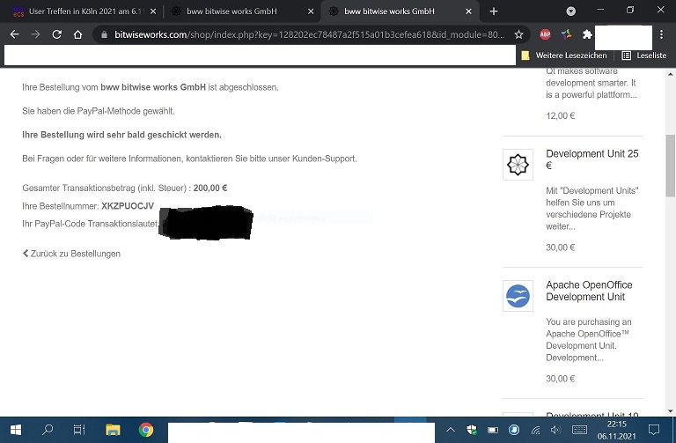Open the colorful star extension icon
Viewport: 676px width, 443px height.
coord(566,34)
